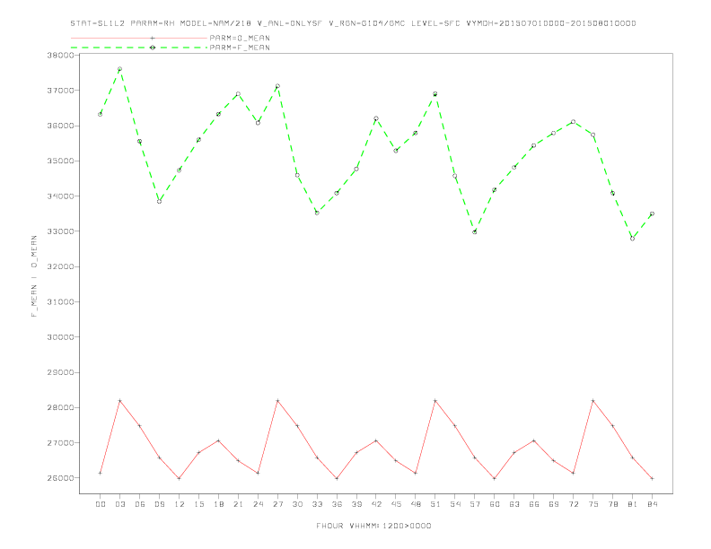The width and height of the screenshot is (711, 549).
Task: Select the green F_MEAN point at hour 21
Action: click(x=238, y=94)
